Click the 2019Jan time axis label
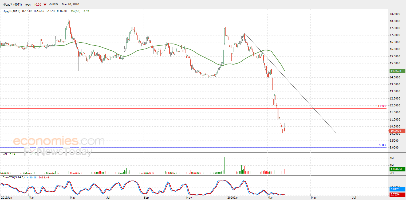This screenshot has height=200, width=406. pos(6,198)
